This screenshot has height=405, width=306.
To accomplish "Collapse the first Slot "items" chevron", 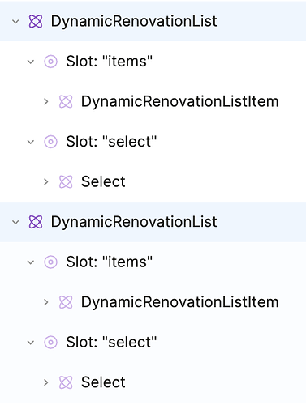I will (31, 62).
